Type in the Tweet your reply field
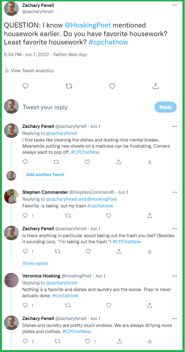The width and height of the screenshot is (185, 352). click(84, 107)
